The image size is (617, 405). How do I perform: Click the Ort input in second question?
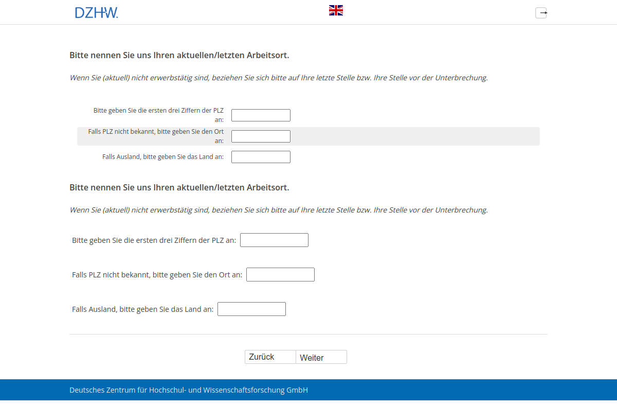pyautogui.click(x=280, y=275)
